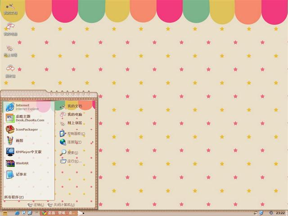Viewport: 288px width, 216px height.
Task: Open the 回收站 recycle bin desktop icon
Action: [x=10, y=72]
